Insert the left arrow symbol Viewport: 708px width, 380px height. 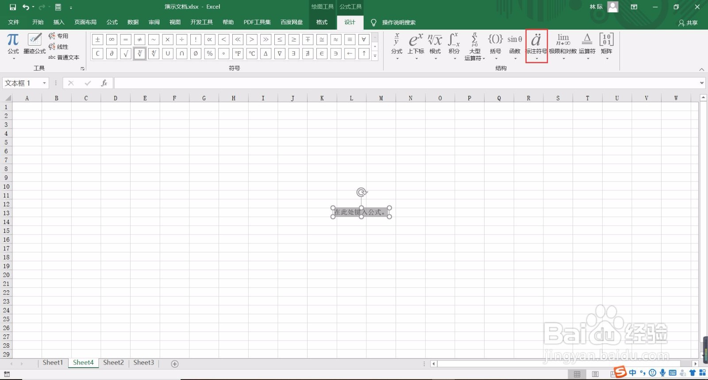(x=350, y=53)
